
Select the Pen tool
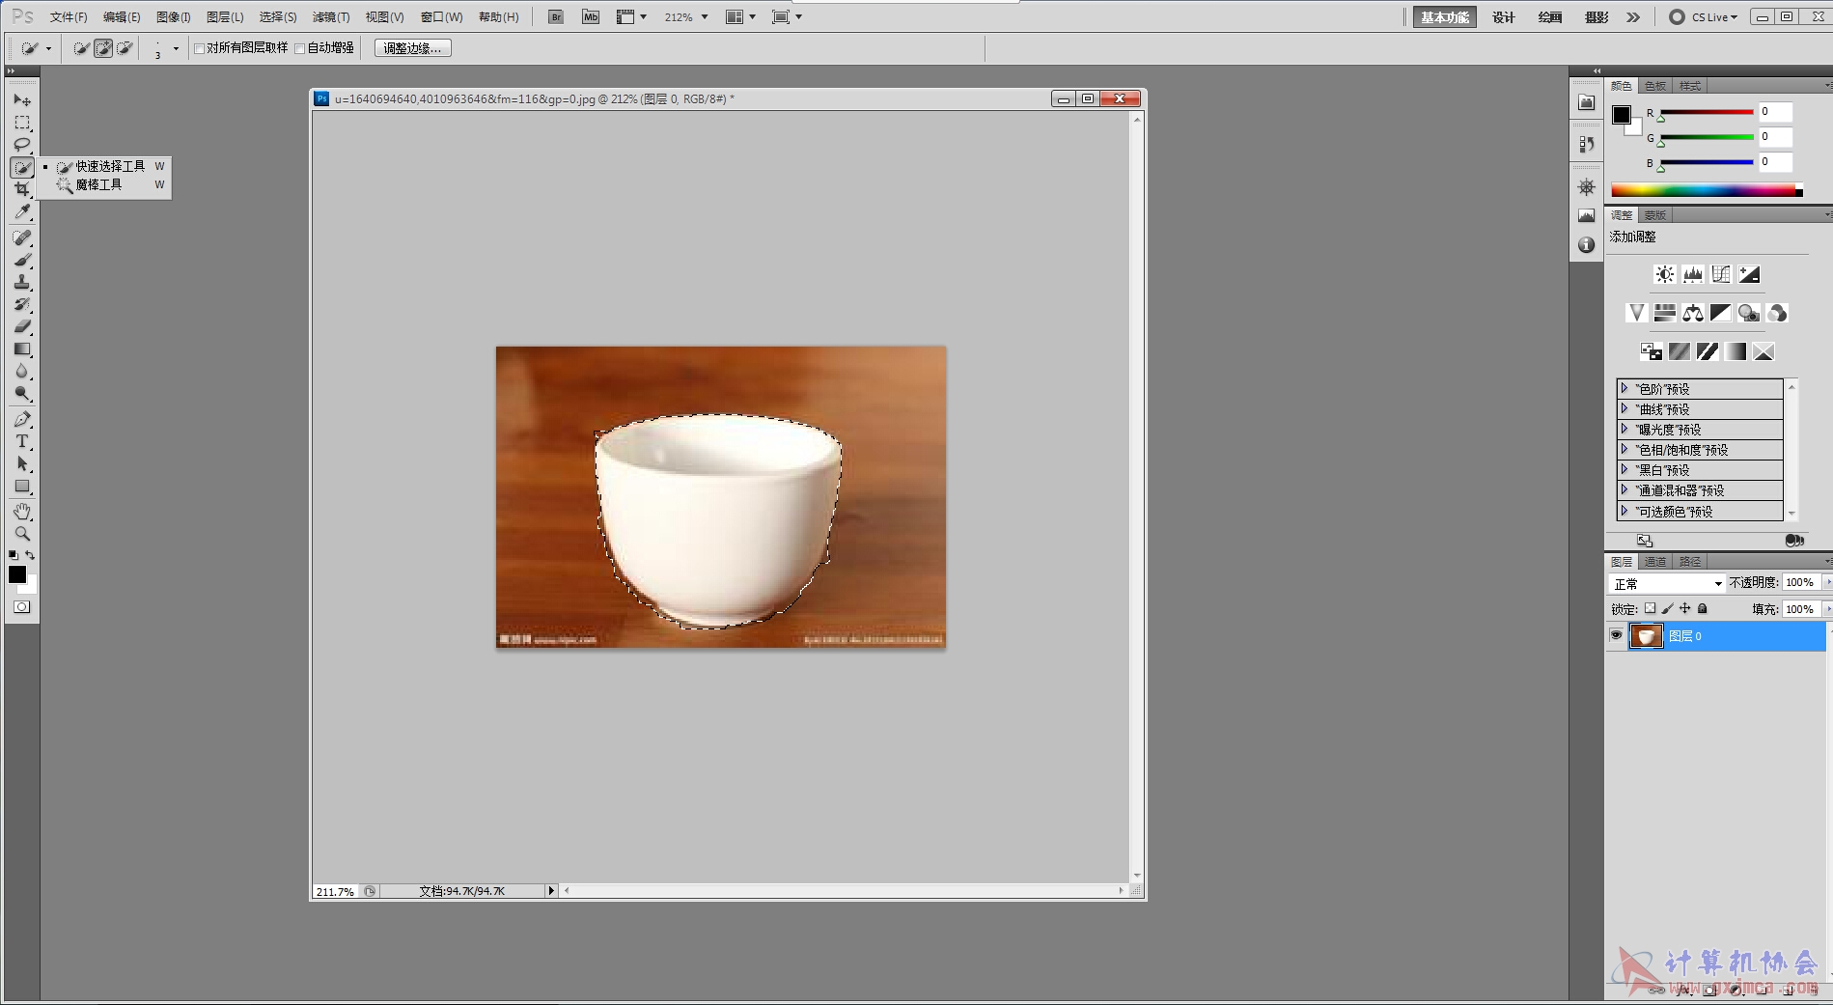click(x=22, y=419)
